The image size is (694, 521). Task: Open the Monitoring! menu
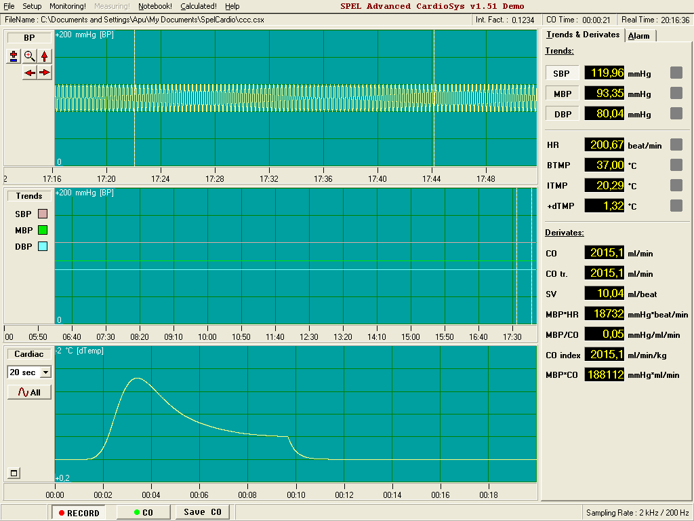68,6
